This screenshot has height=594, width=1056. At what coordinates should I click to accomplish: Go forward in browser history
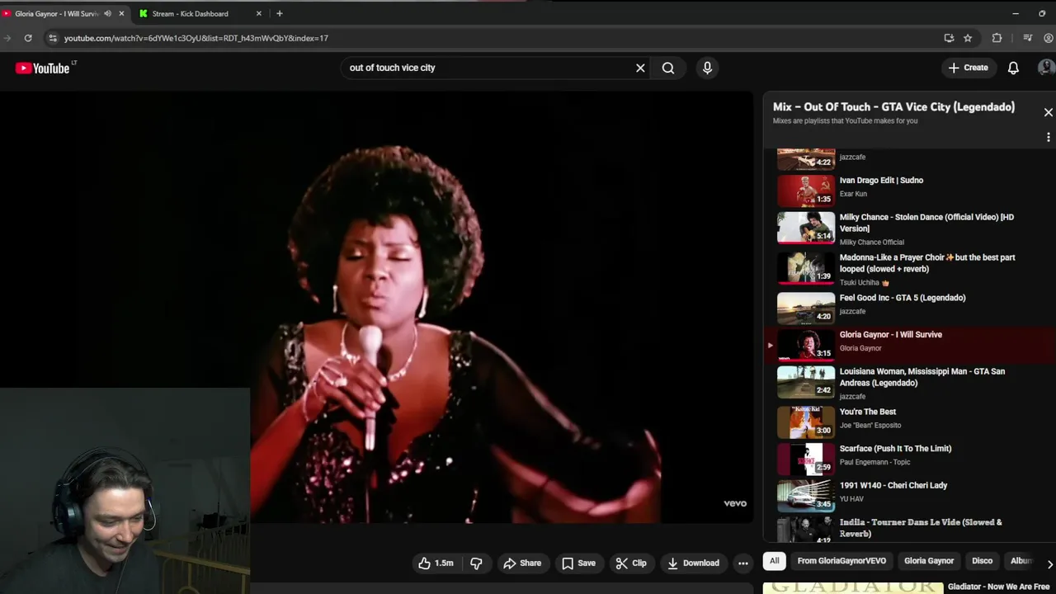pos(7,38)
